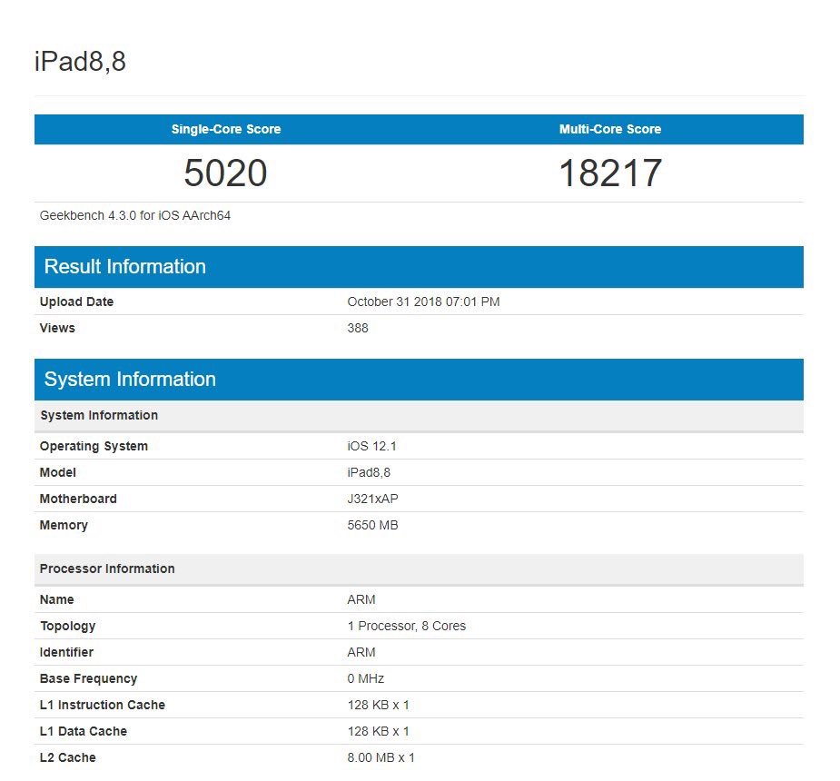840x781 pixels.
Task: Click the single-core score value 5020
Action: [225, 173]
